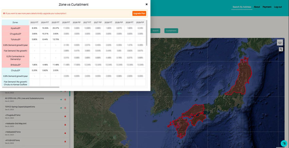Click Log out in the header
The image size is (289, 148).
278,7
